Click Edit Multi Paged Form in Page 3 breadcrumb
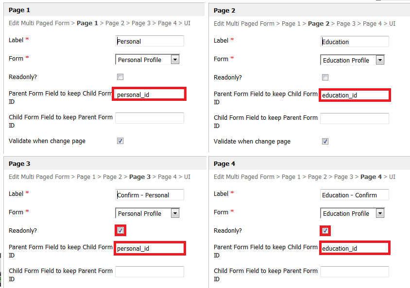 (x=39, y=177)
